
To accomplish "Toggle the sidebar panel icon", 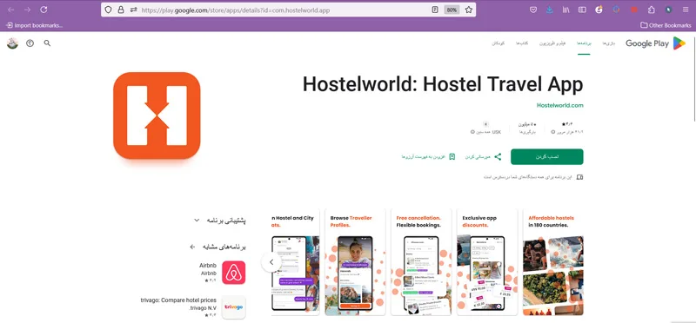I will coord(582,10).
